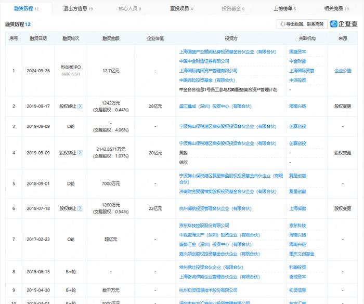Open the 相关竞品 tab

coord(336,9)
